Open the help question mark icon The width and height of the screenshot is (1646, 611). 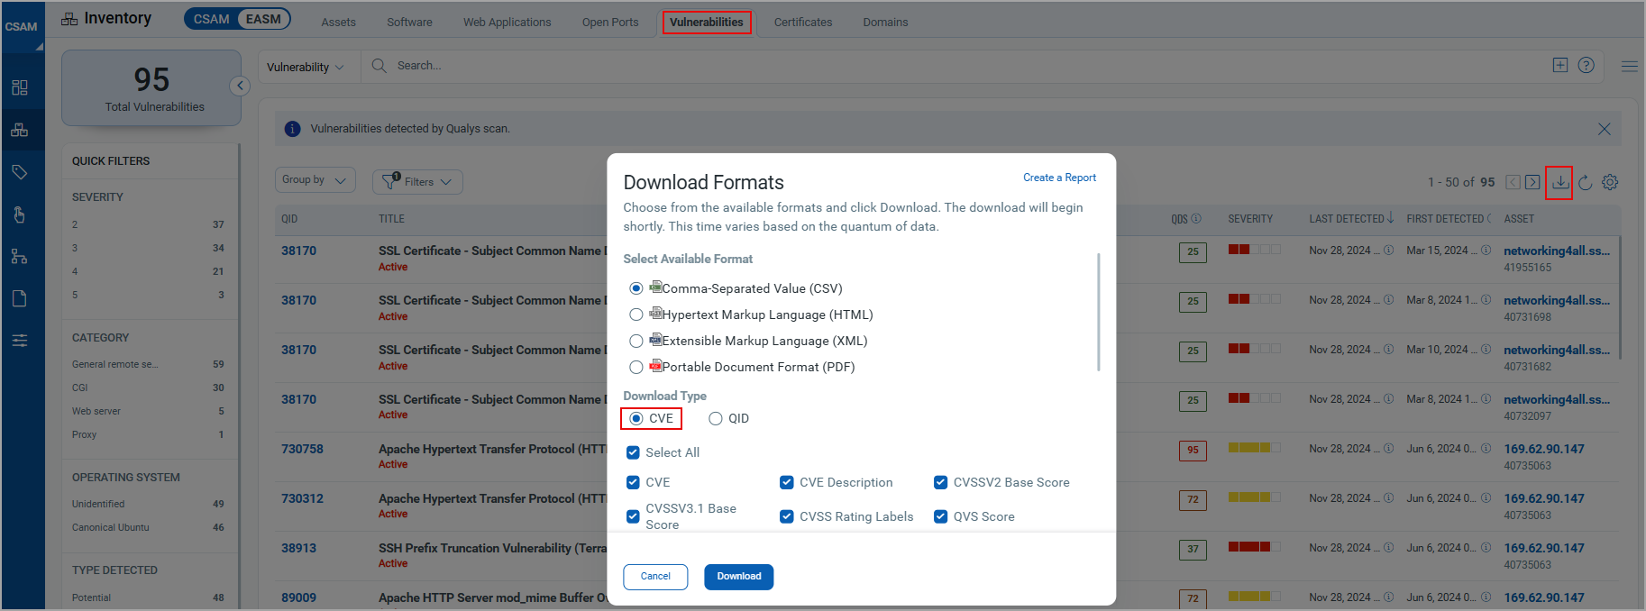pyautogui.click(x=1587, y=65)
